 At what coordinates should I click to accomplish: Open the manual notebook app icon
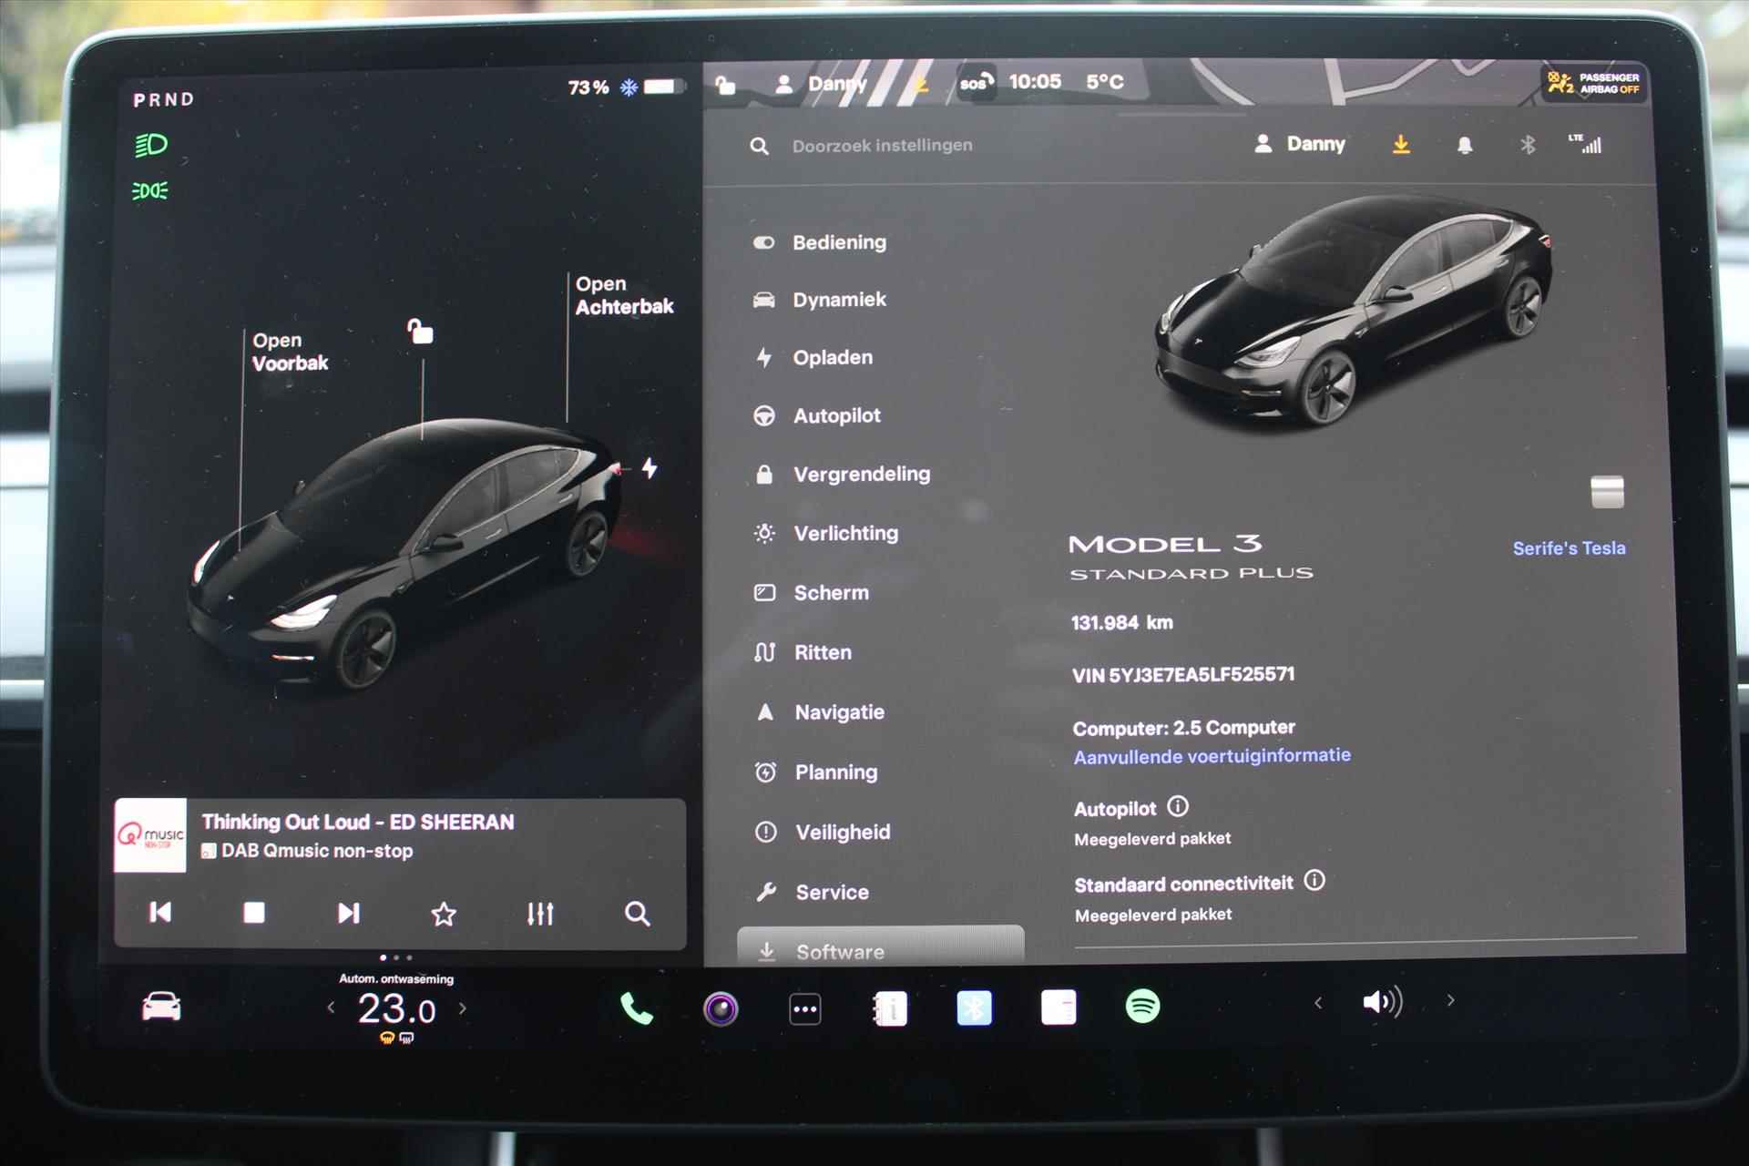point(890,1008)
